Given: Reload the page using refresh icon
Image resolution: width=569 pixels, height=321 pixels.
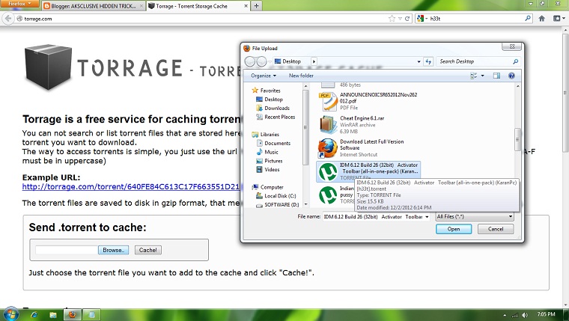Looking at the screenshot, I should [407, 19].
